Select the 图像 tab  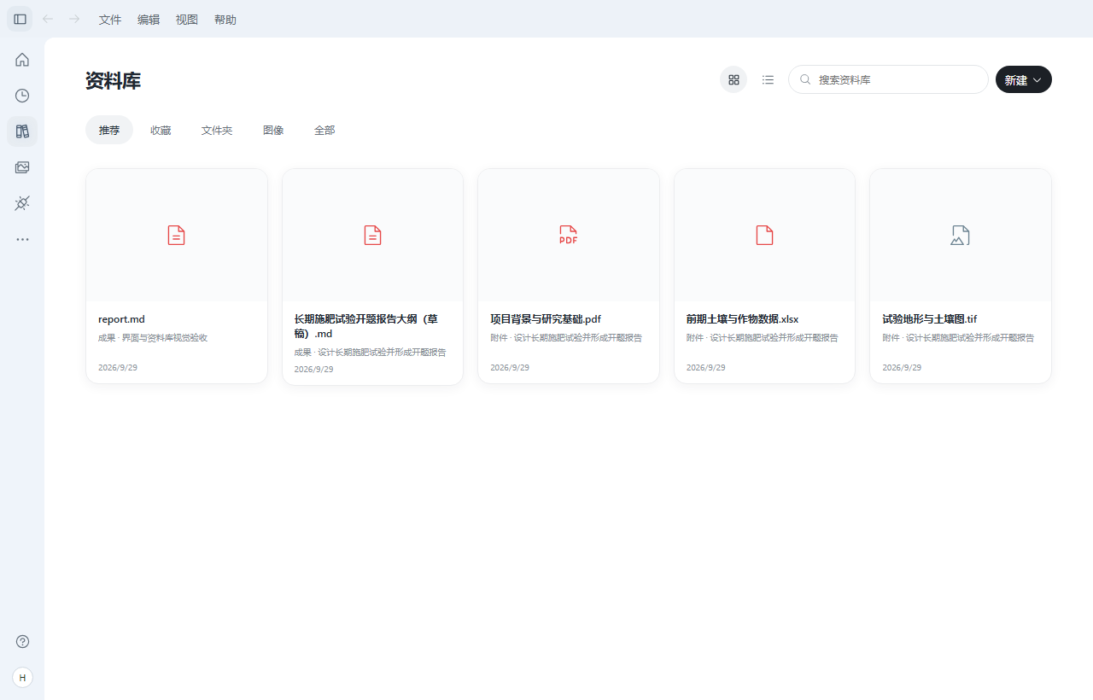(273, 130)
